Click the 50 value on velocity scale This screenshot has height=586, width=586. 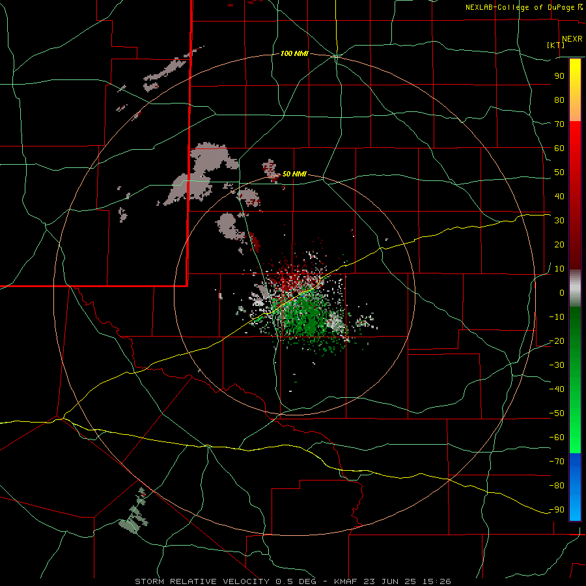(x=559, y=173)
